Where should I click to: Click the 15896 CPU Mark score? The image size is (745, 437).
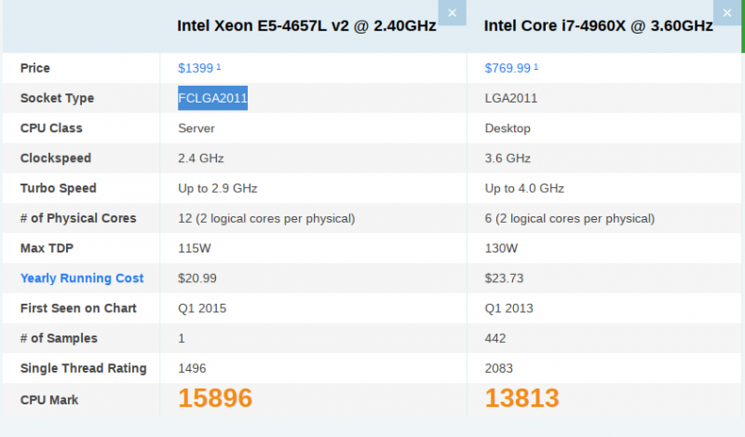tap(215, 398)
